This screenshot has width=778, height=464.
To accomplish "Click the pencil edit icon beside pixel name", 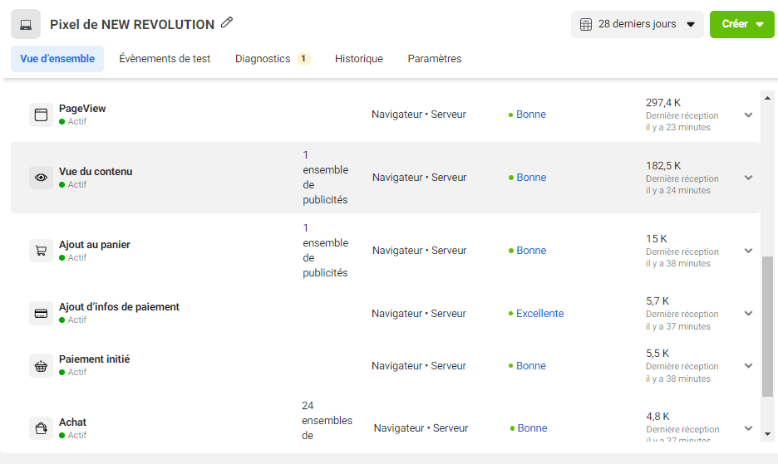I will click(227, 22).
